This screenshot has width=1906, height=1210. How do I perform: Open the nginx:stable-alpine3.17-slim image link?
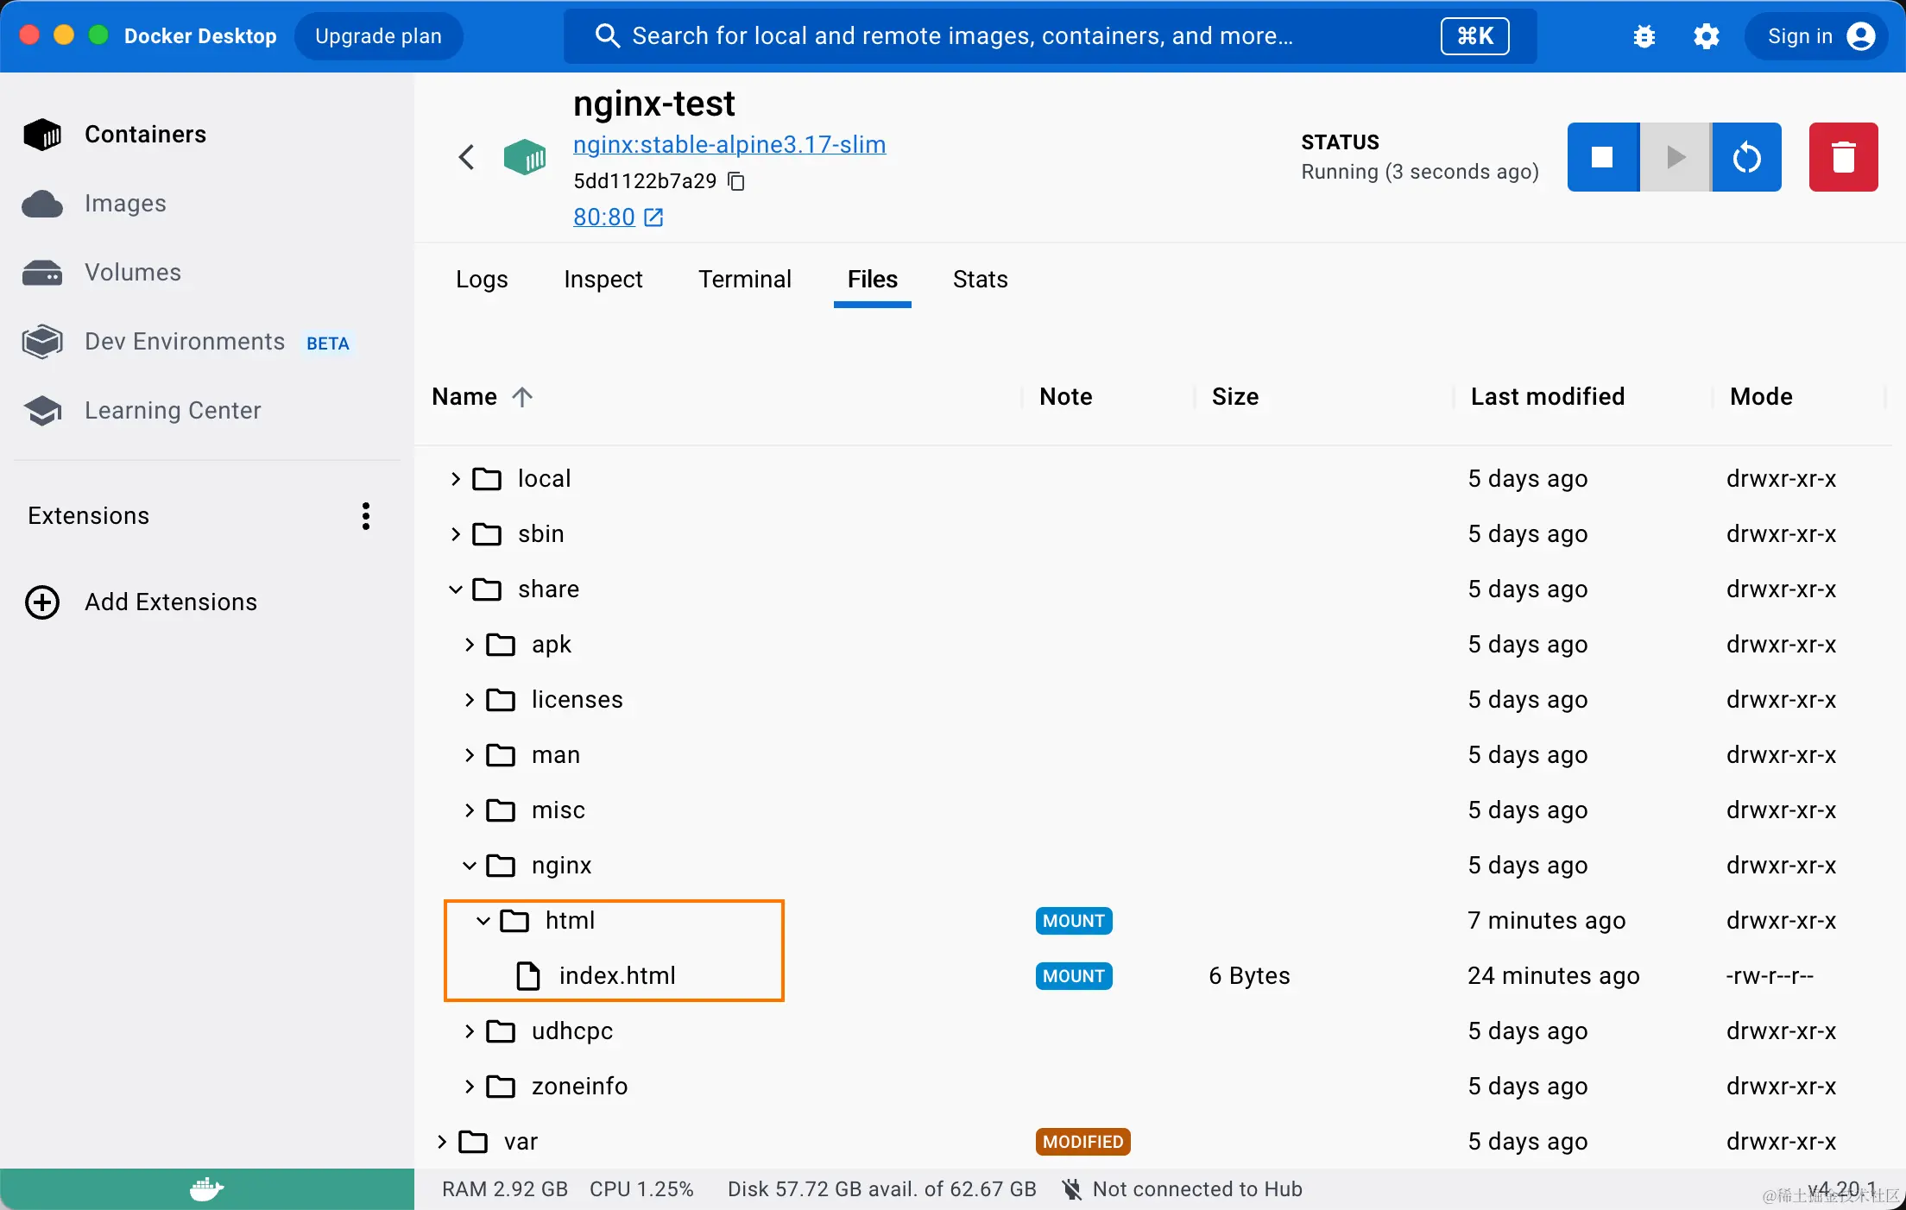click(x=729, y=145)
